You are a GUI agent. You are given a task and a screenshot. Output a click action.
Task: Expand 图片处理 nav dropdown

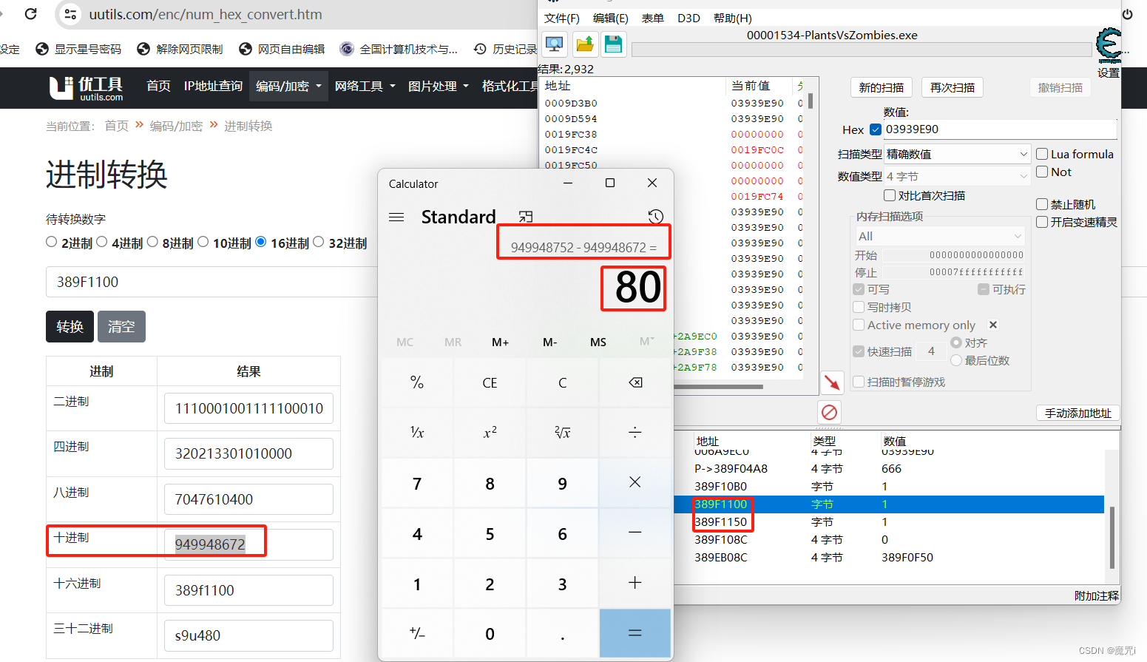coord(439,87)
